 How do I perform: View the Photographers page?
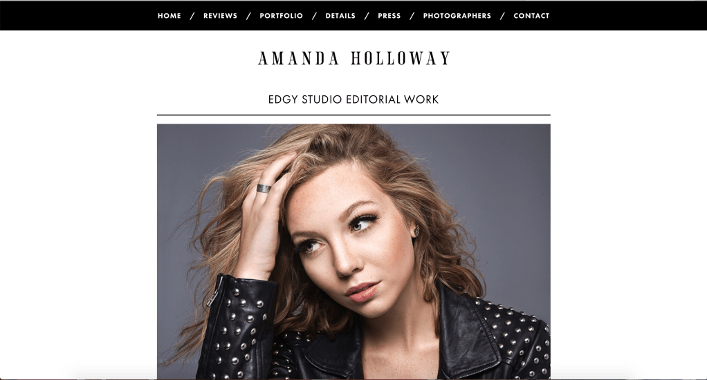pyautogui.click(x=457, y=16)
